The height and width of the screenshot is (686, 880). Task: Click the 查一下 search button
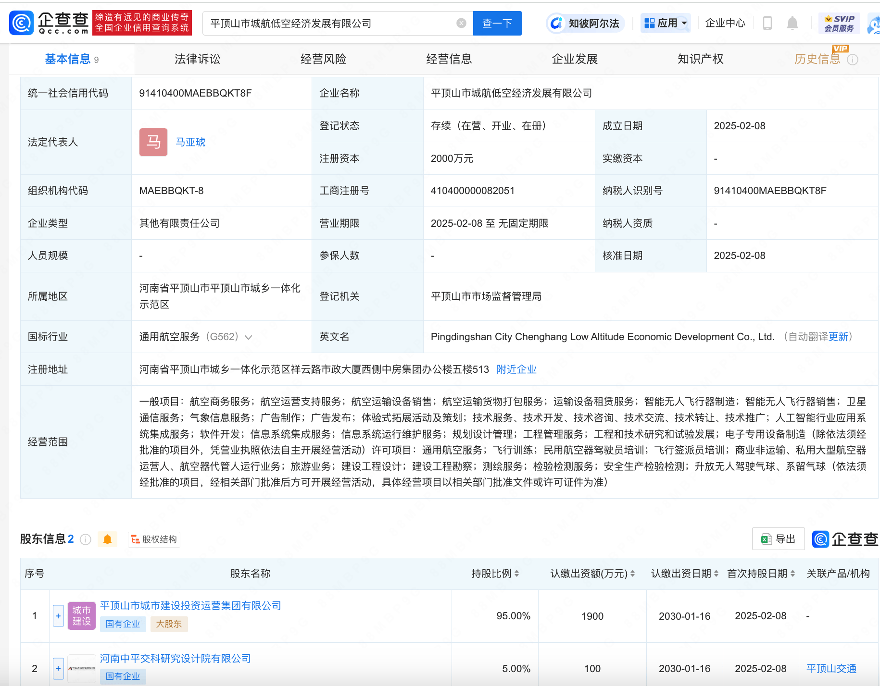[x=497, y=23]
